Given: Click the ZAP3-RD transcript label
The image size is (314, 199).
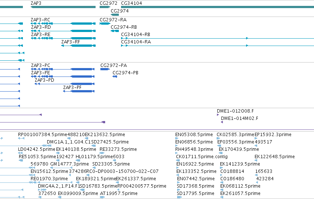Looking at the screenshot, I should point(41,27).
